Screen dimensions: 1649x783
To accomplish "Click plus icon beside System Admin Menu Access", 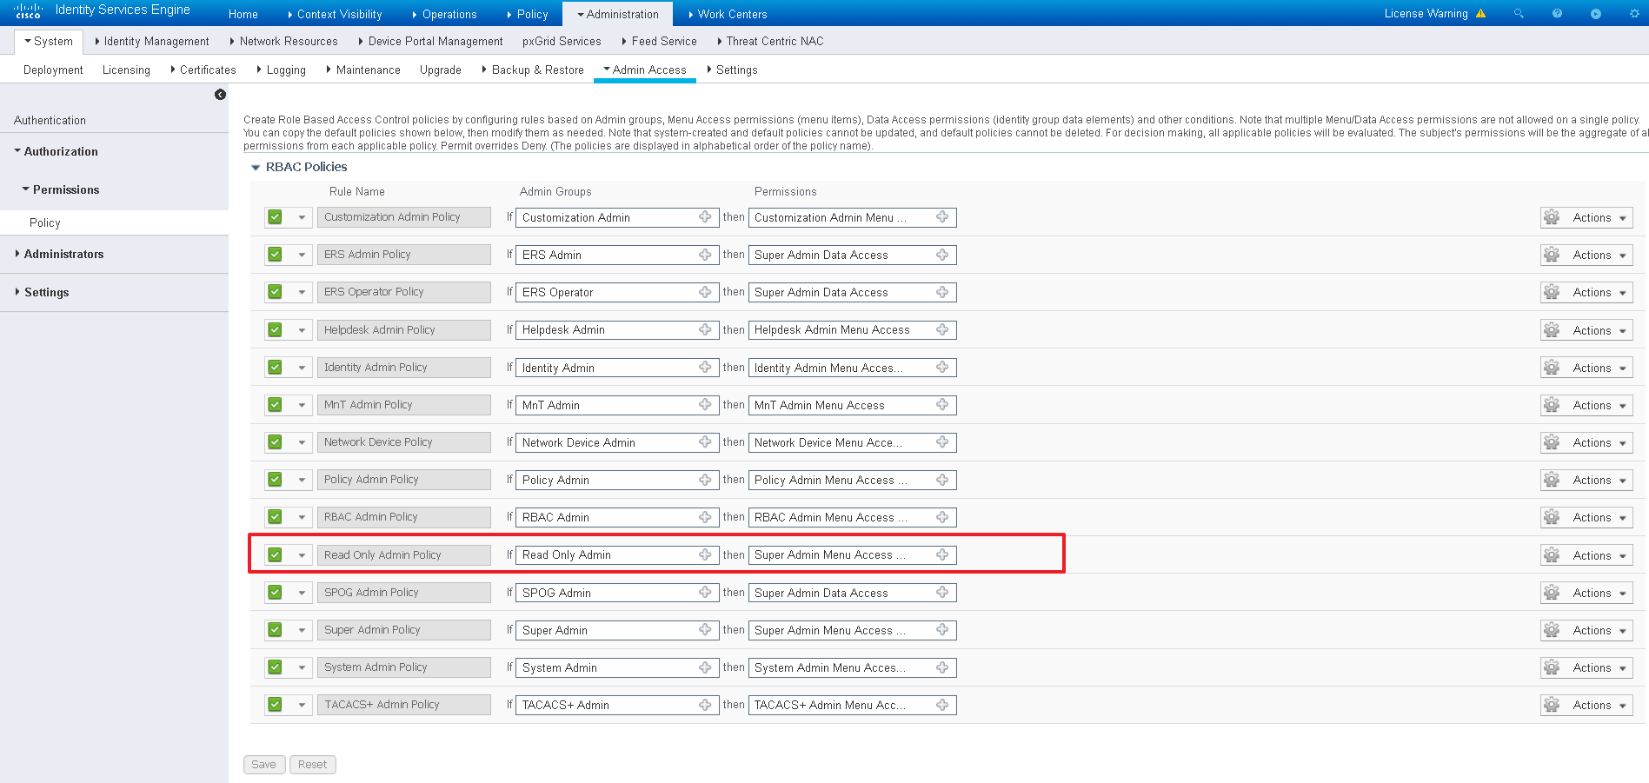I will [x=942, y=667].
